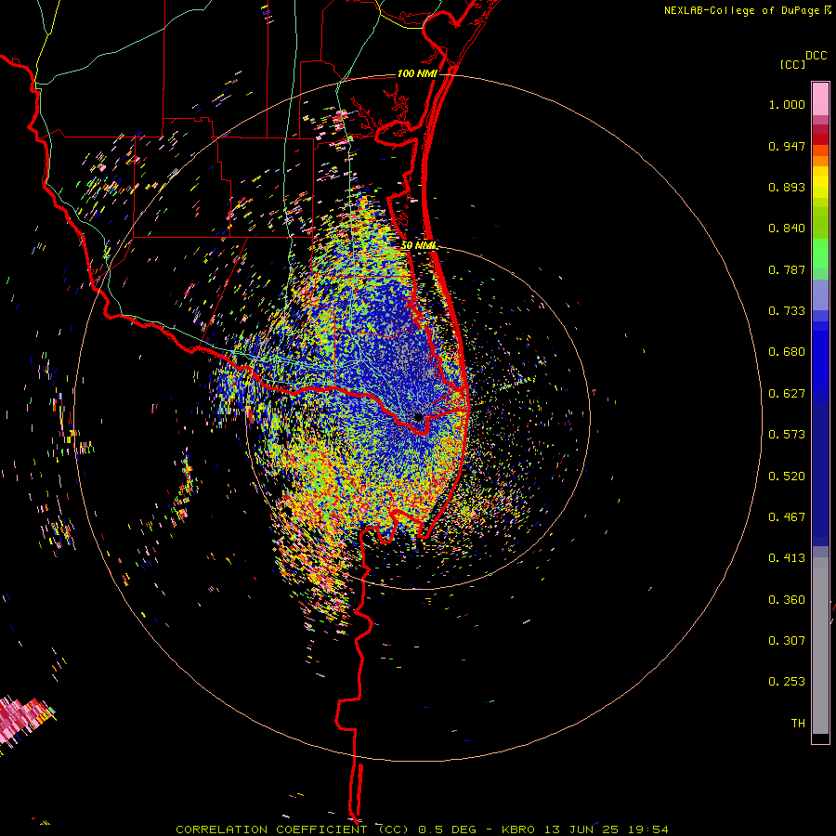Select the 0.840 scale value
Viewport: 836px width, 836px height.
pos(787,229)
